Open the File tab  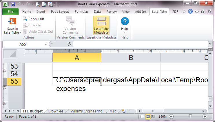(10, 12)
